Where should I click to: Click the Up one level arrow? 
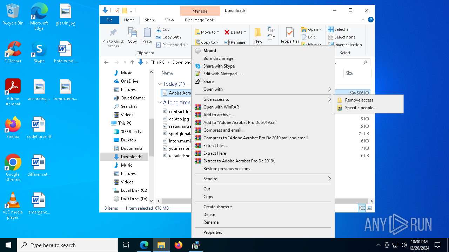pyautogui.click(x=132, y=62)
